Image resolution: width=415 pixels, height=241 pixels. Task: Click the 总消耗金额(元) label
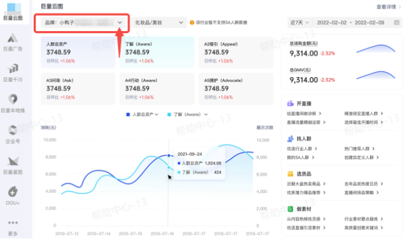303,44
